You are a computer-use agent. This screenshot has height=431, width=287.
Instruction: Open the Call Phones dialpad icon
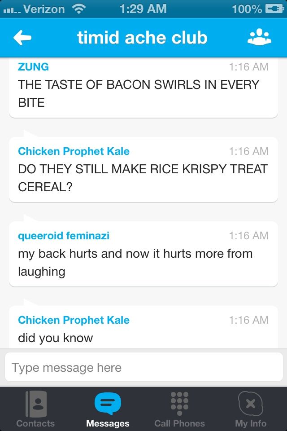pyautogui.click(x=179, y=403)
